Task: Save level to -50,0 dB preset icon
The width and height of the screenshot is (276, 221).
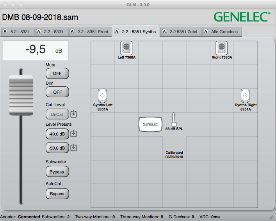Action: [x=73, y=148]
